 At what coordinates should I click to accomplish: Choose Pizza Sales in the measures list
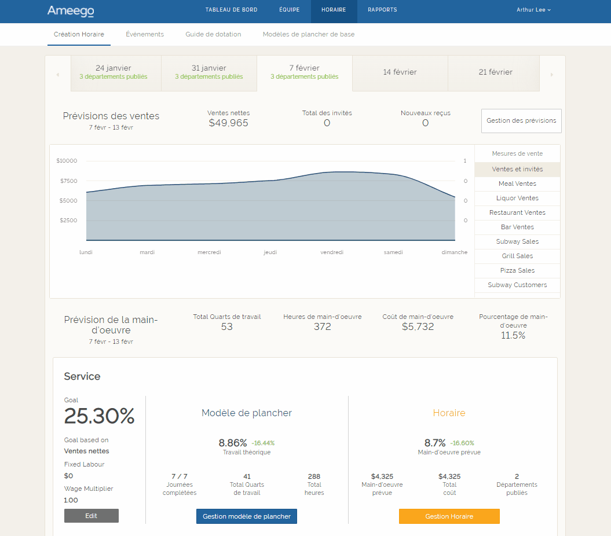[517, 270]
